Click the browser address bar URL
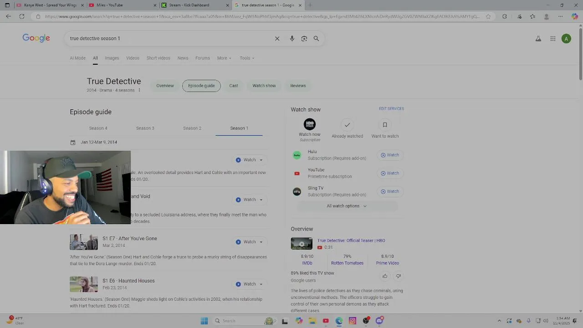583x328 pixels. [x=262, y=16]
